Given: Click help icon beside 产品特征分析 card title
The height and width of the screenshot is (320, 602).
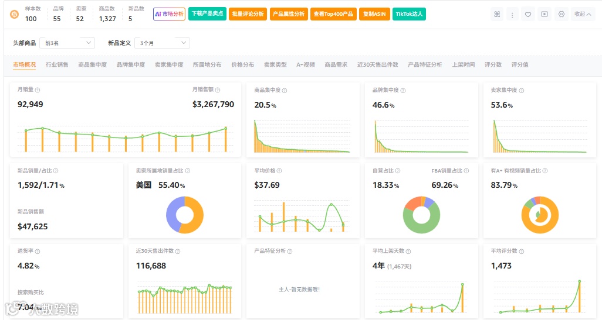Looking at the screenshot, I should (x=289, y=251).
